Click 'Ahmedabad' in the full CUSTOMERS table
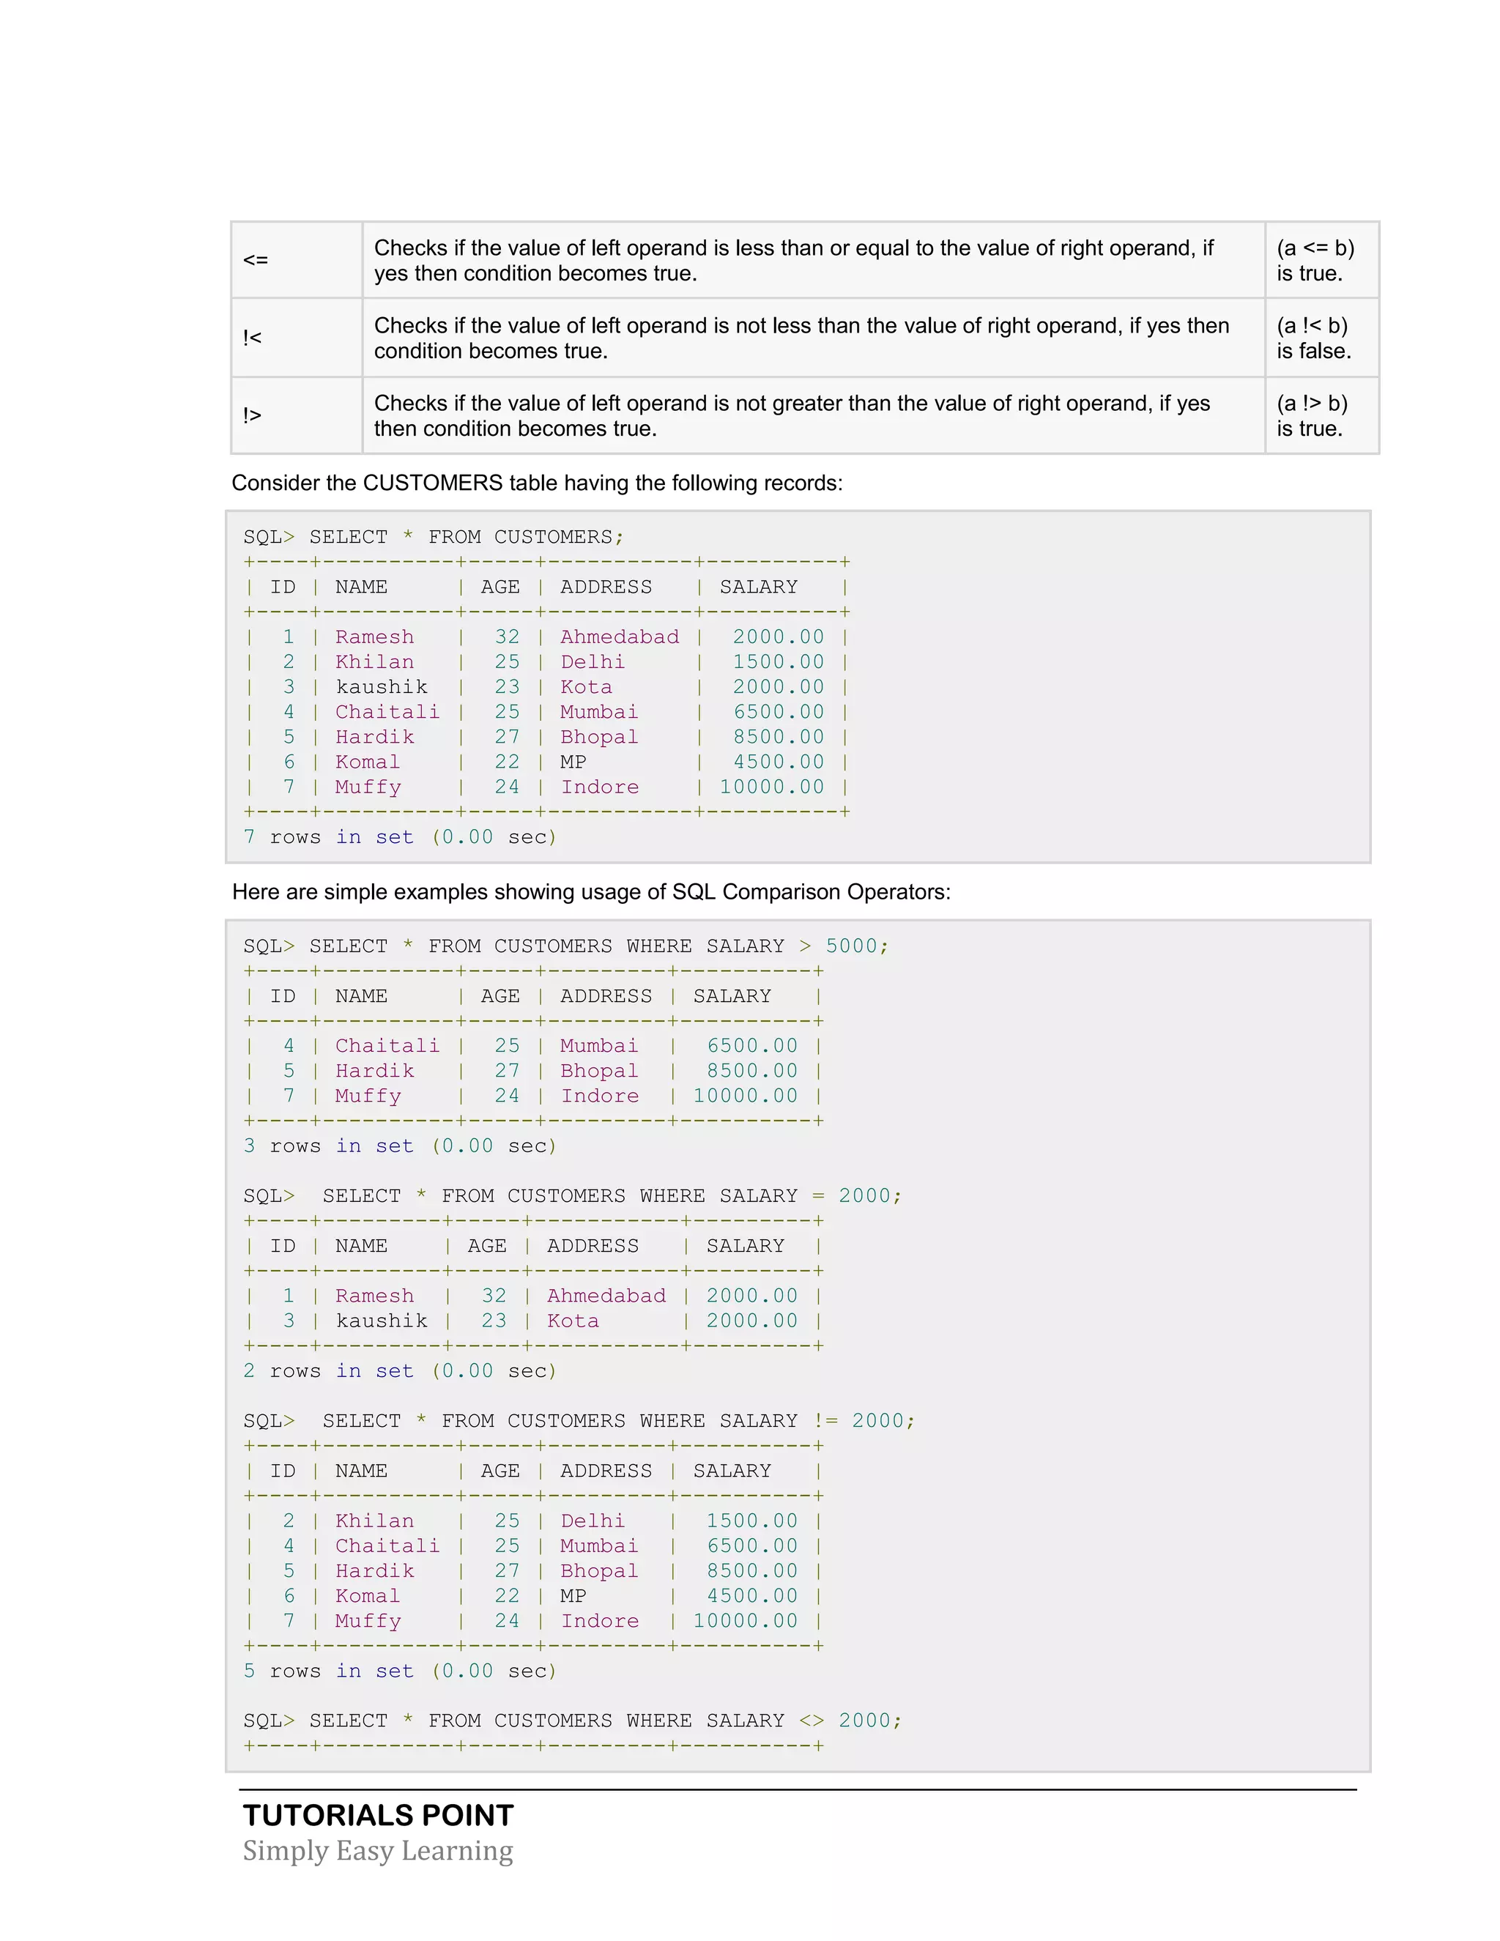 (x=620, y=637)
